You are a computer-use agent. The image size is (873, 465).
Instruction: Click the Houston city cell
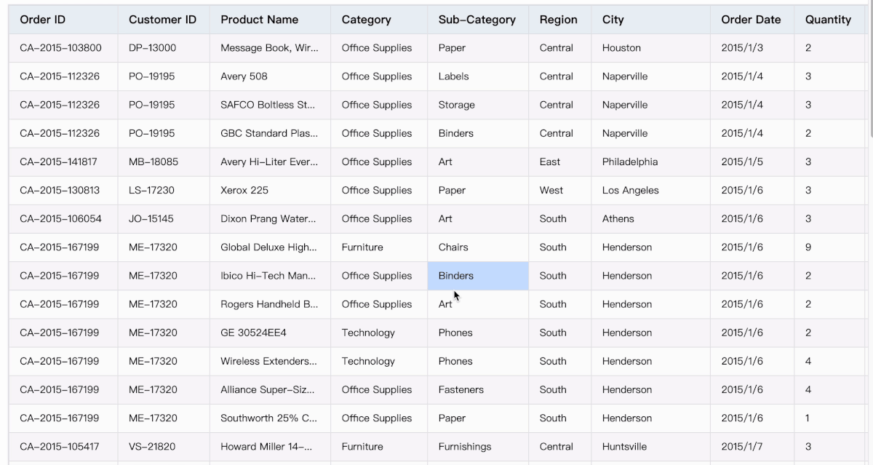(621, 48)
